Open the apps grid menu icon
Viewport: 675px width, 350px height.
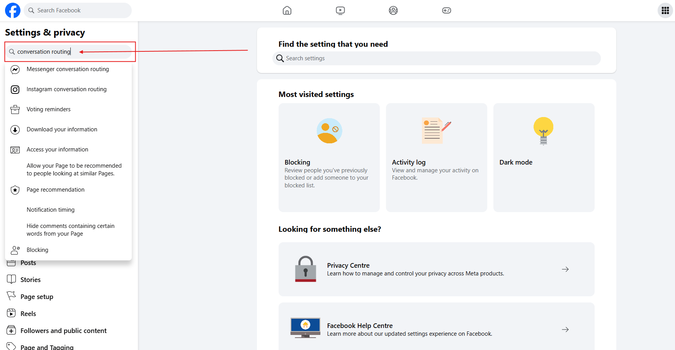[x=665, y=10]
